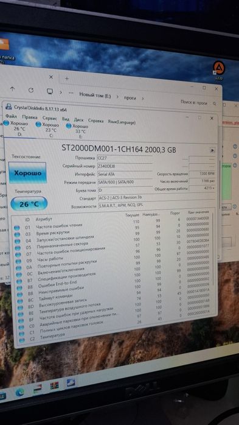Click the Хорошо health status button
The image size is (239, 425).
point(27,173)
